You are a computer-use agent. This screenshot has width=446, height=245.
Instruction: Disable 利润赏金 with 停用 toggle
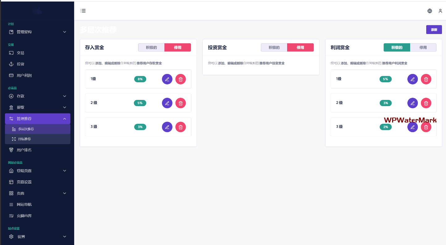423,47
